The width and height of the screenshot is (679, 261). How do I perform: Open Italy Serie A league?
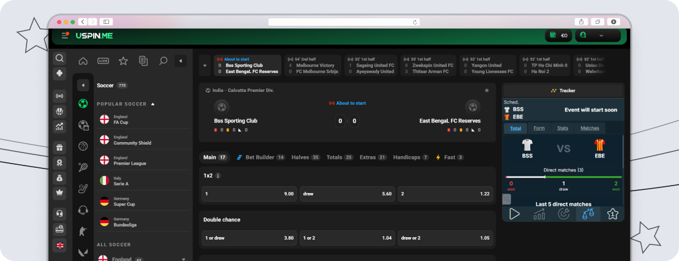click(143, 181)
